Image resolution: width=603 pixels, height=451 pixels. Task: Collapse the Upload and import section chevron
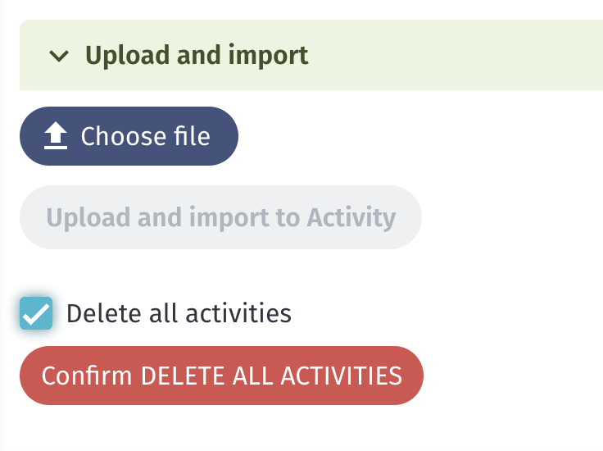[x=59, y=56]
